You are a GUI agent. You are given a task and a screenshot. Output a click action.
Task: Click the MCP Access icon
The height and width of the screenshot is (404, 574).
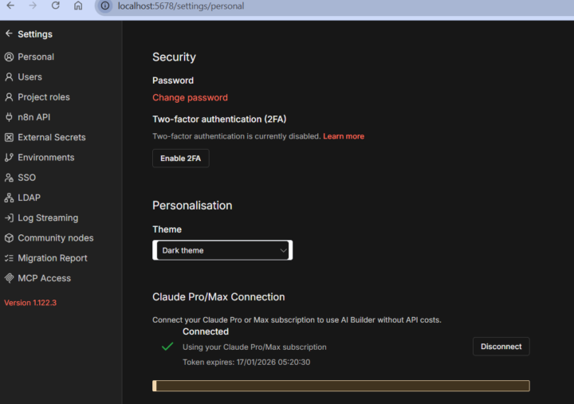9,278
